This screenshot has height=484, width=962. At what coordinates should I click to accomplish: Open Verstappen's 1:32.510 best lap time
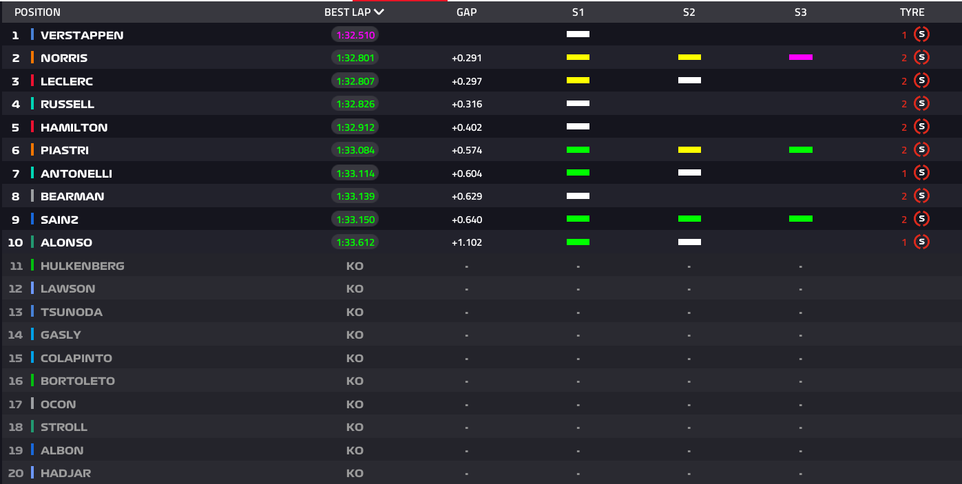[355, 35]
